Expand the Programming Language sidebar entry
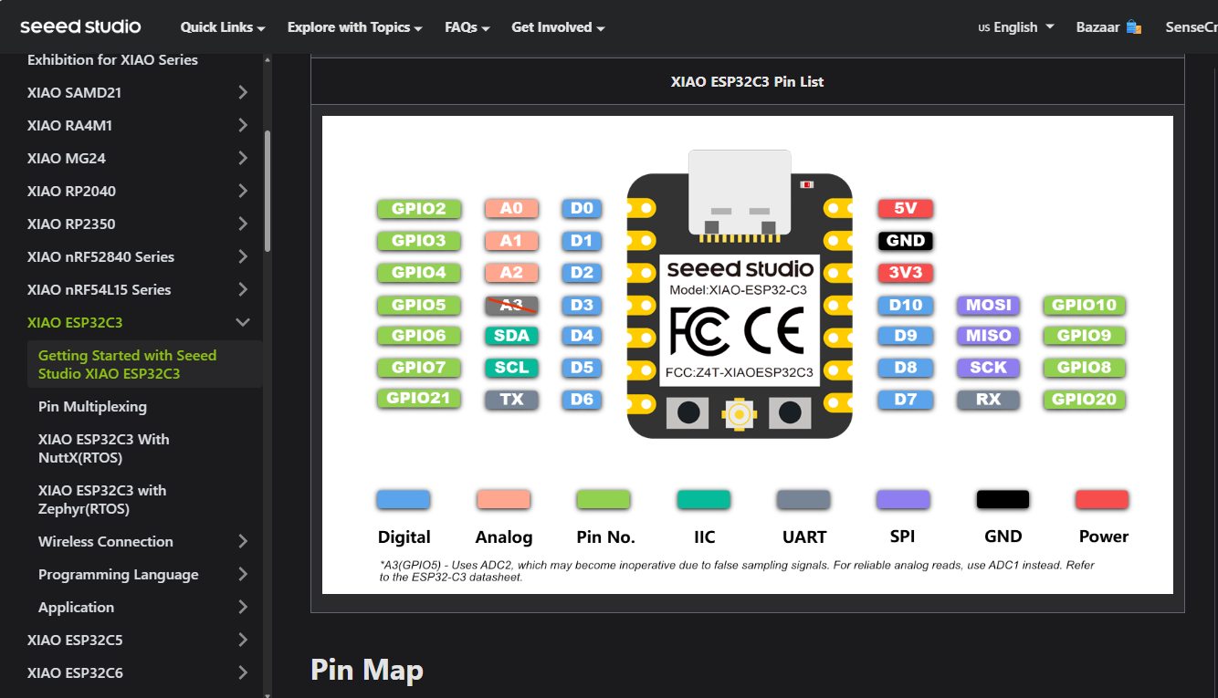The width and height of the screenshot is (1218, 698). point(242,574)
